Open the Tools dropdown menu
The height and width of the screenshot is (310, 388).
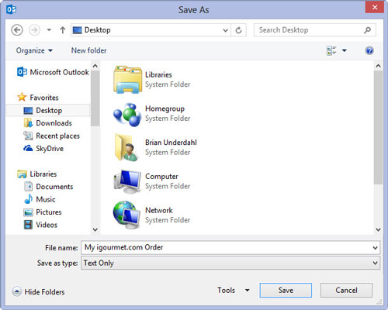tap(234, 290)
